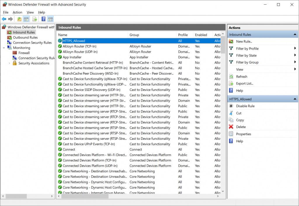
Task: Select Cast to Device SSDP Discovery (UDP-In)
Action: pos(139,90)
